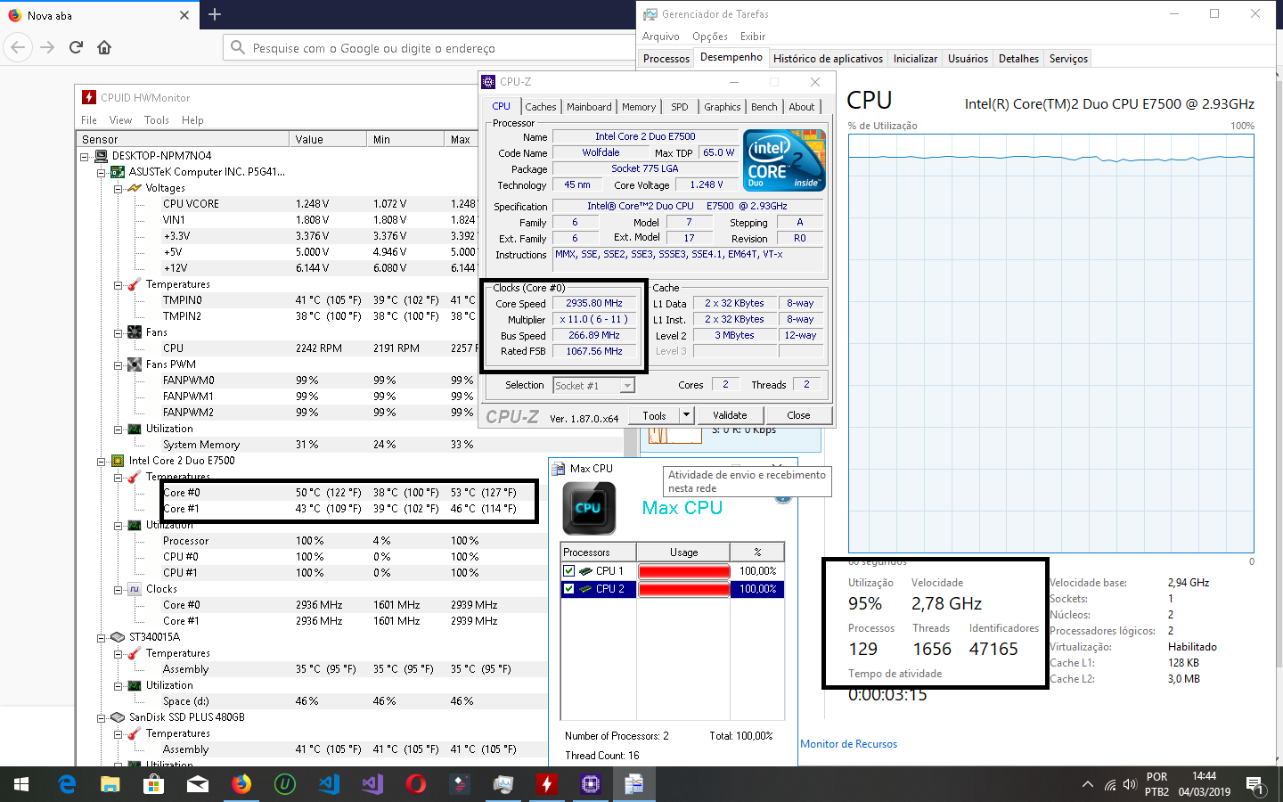Launch Microsoft Edge from taskbar
The width and height of the screenshot is (1283, 802).
tap(67, 784)
